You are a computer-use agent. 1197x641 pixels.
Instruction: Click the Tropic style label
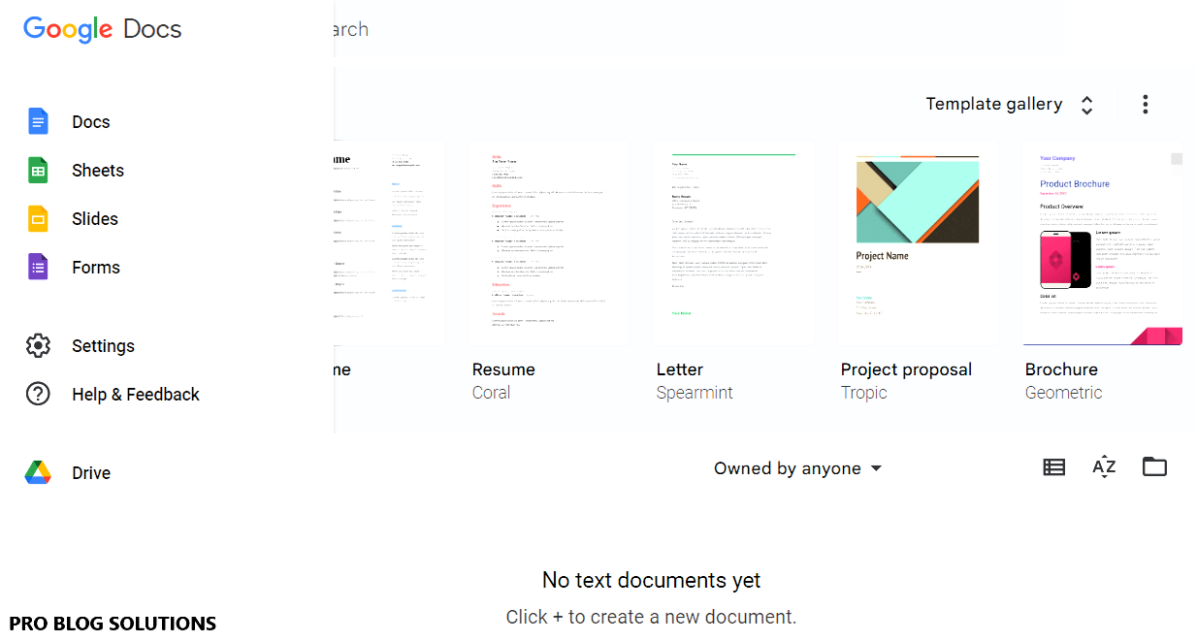pyautogui.click(x=864, y=393)
